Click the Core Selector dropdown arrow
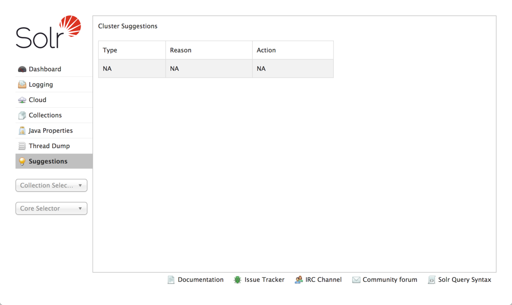Screen dimensions: 512x305 point(80,209)
